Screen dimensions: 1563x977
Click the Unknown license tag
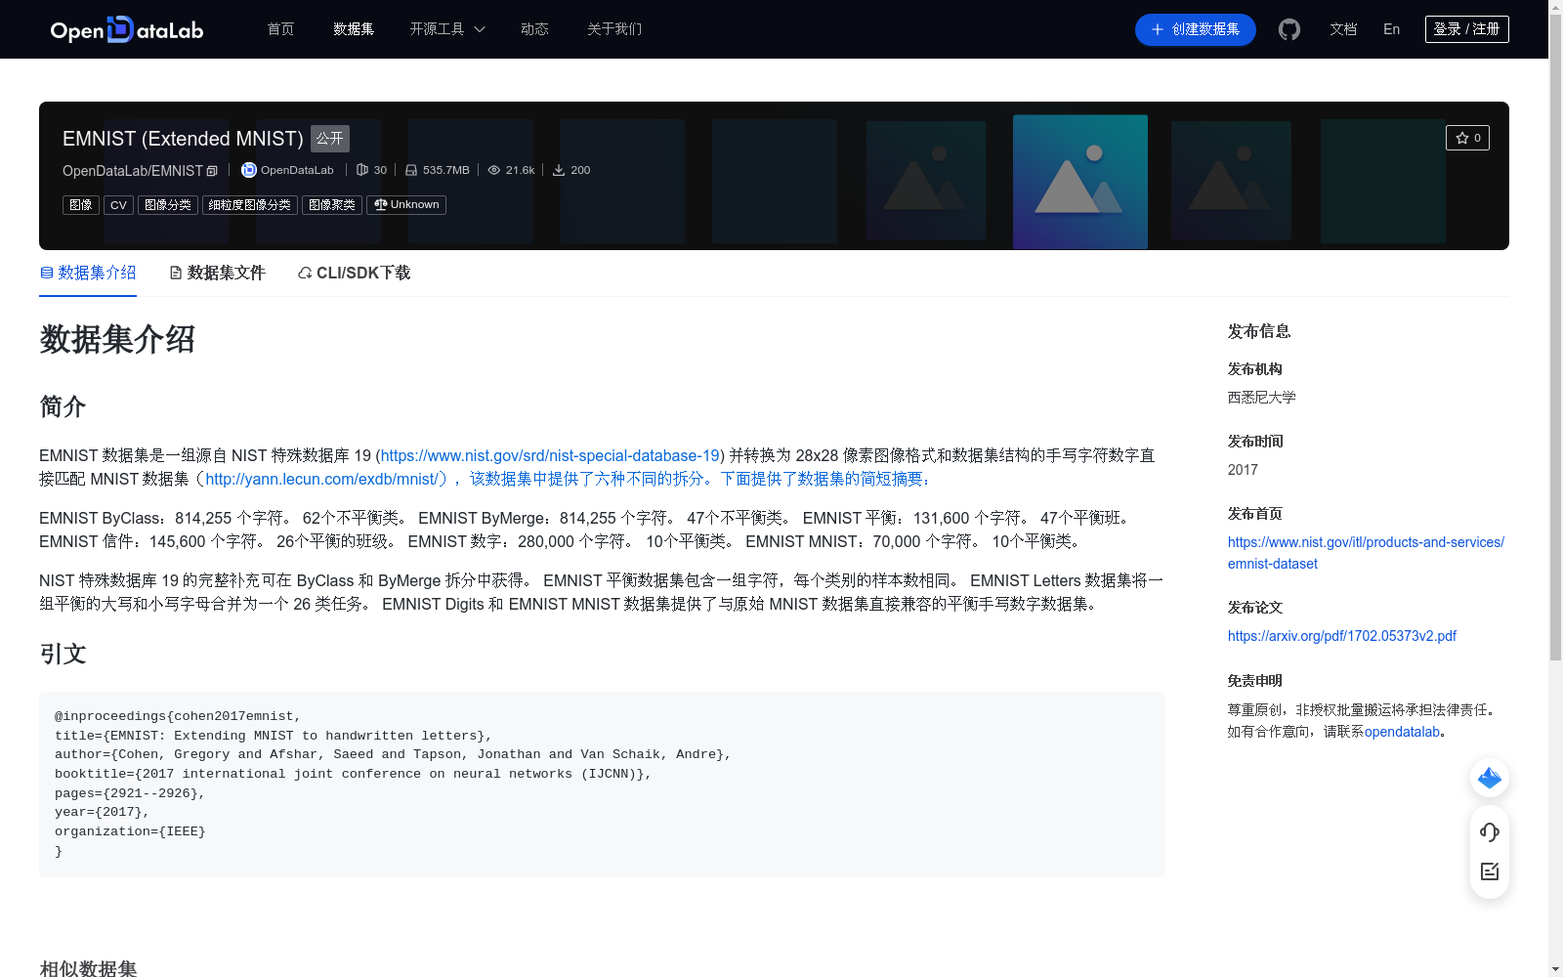(406, 205)
